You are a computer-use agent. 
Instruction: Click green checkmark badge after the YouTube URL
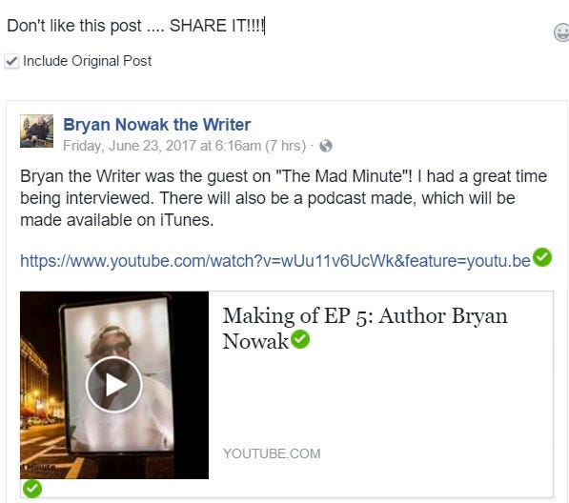tap(542, 257)
